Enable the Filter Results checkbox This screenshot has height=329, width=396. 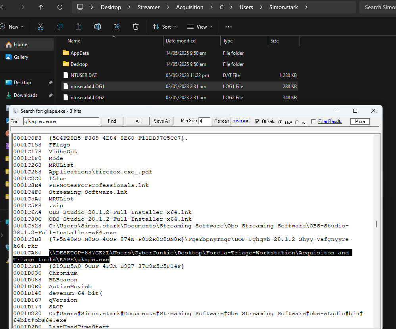[314, 121]
